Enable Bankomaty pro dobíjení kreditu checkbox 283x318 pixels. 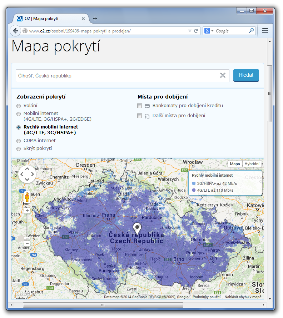tap(139, 106)
